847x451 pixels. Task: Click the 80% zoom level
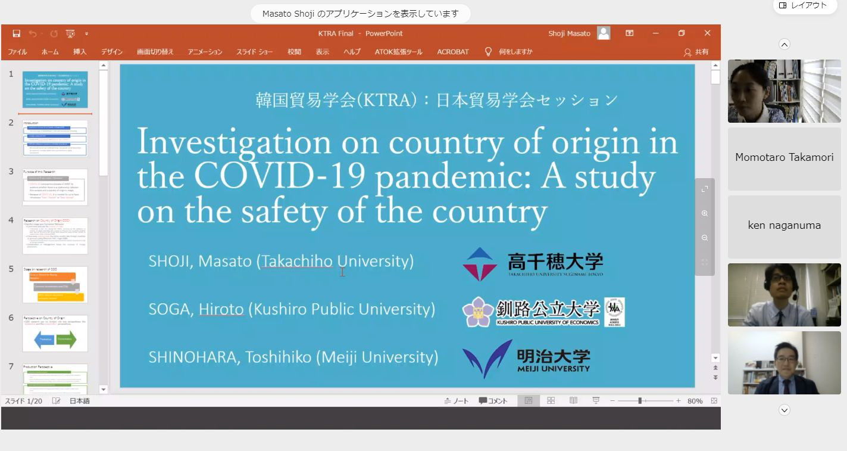tap(695, 401)
